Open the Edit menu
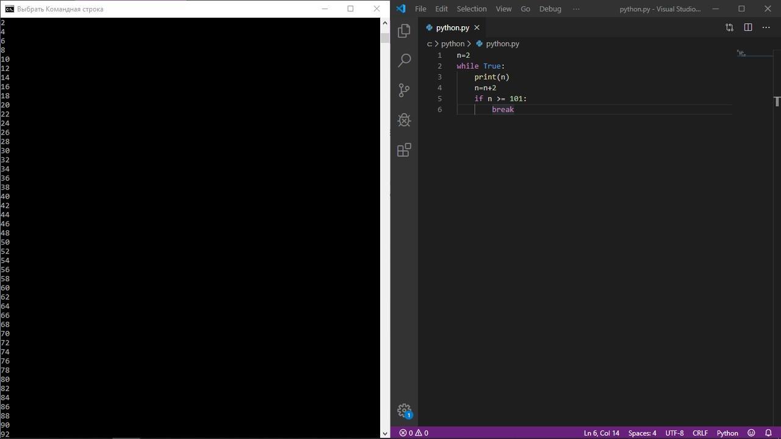The image size is (781, 439). click(x=441, y=9)
